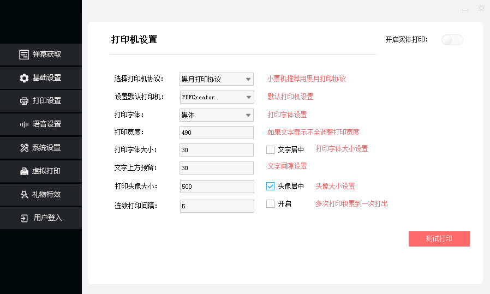
Task: Click the gear icon beside 基础设置
Action: [23, 78]
